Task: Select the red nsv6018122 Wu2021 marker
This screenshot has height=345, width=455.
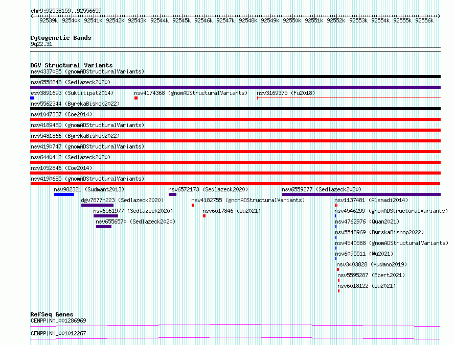Action: (338, 291)
